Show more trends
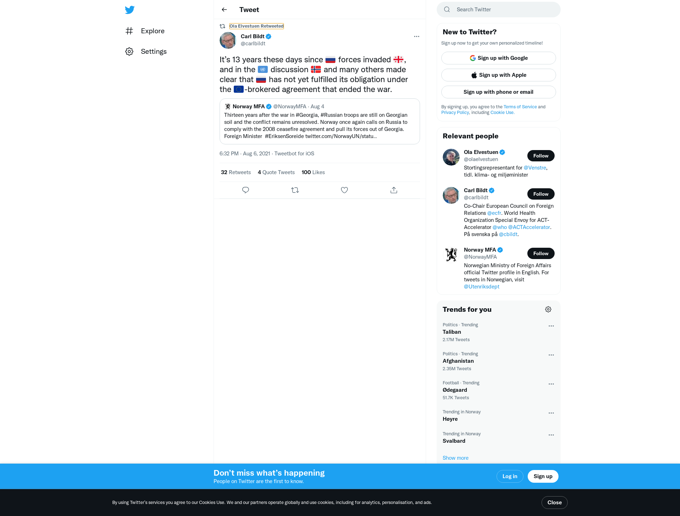This screenshot has height=516, width=680. (x=455, y=458)
